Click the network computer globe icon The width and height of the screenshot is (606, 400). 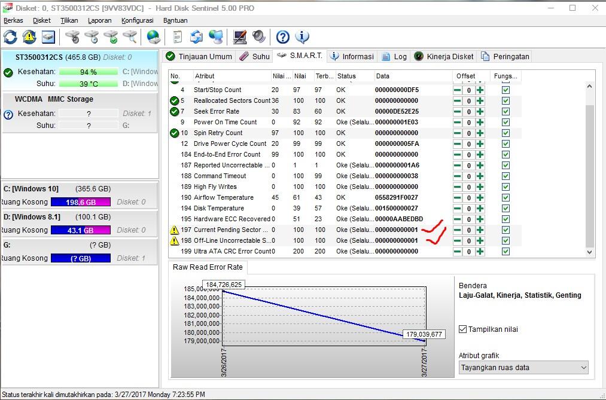point(215,37)
